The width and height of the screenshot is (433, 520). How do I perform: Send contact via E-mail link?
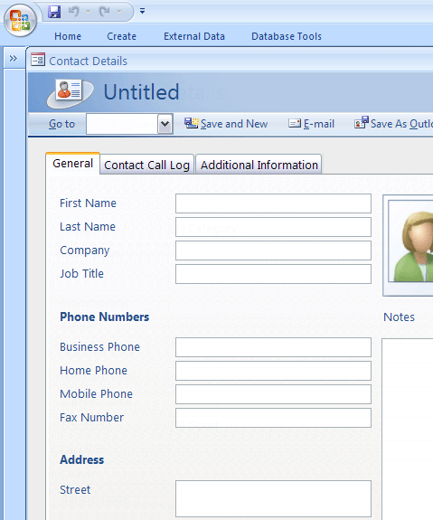[319, 124]
